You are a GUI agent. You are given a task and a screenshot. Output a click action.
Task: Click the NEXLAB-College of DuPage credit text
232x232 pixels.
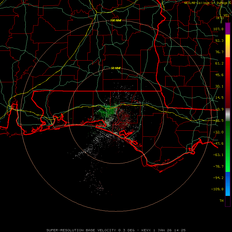208,3
